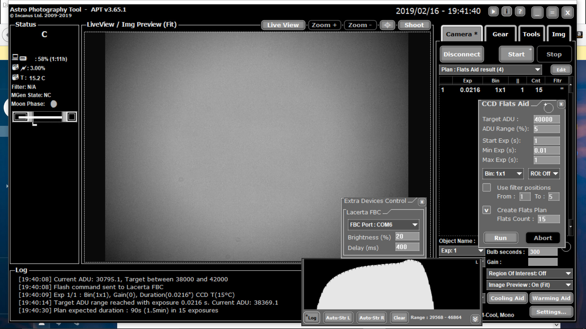Toggle the histogram Log button
The height and width of the screenshot is (329, 586).
pos(311,318)
